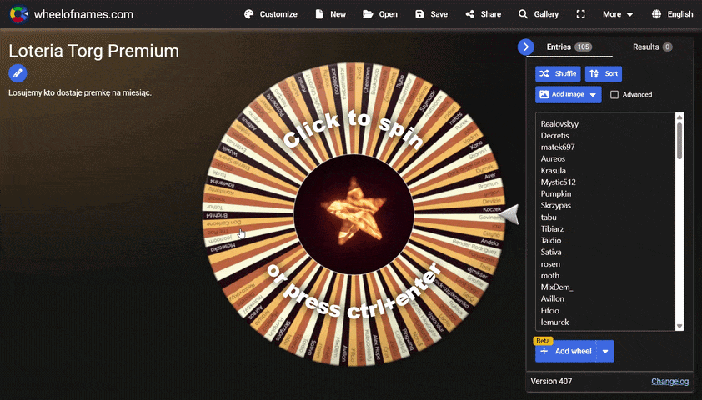Click the globe language icon
This screenshot has width=702, height=400.
point(656,14)
